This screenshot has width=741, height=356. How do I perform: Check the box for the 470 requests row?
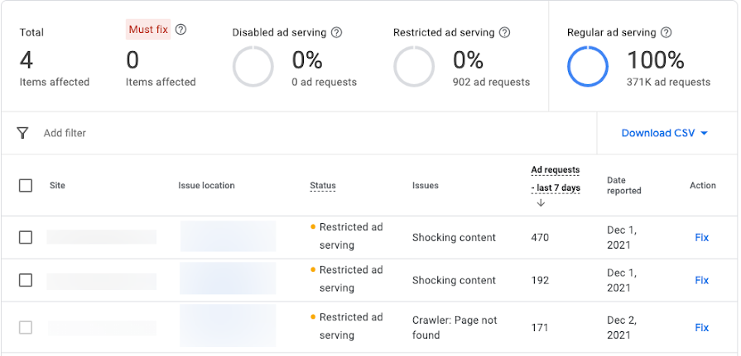26,237
